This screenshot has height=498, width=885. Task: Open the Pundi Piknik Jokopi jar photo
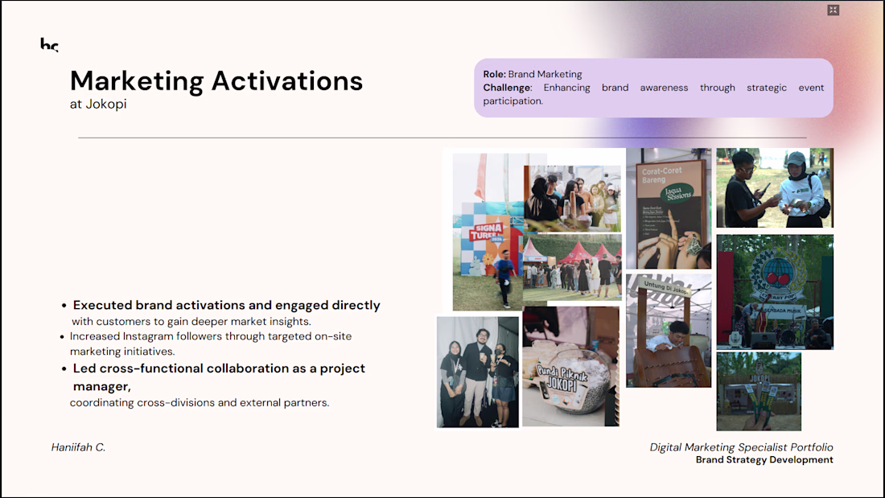[x=570, y=366]
